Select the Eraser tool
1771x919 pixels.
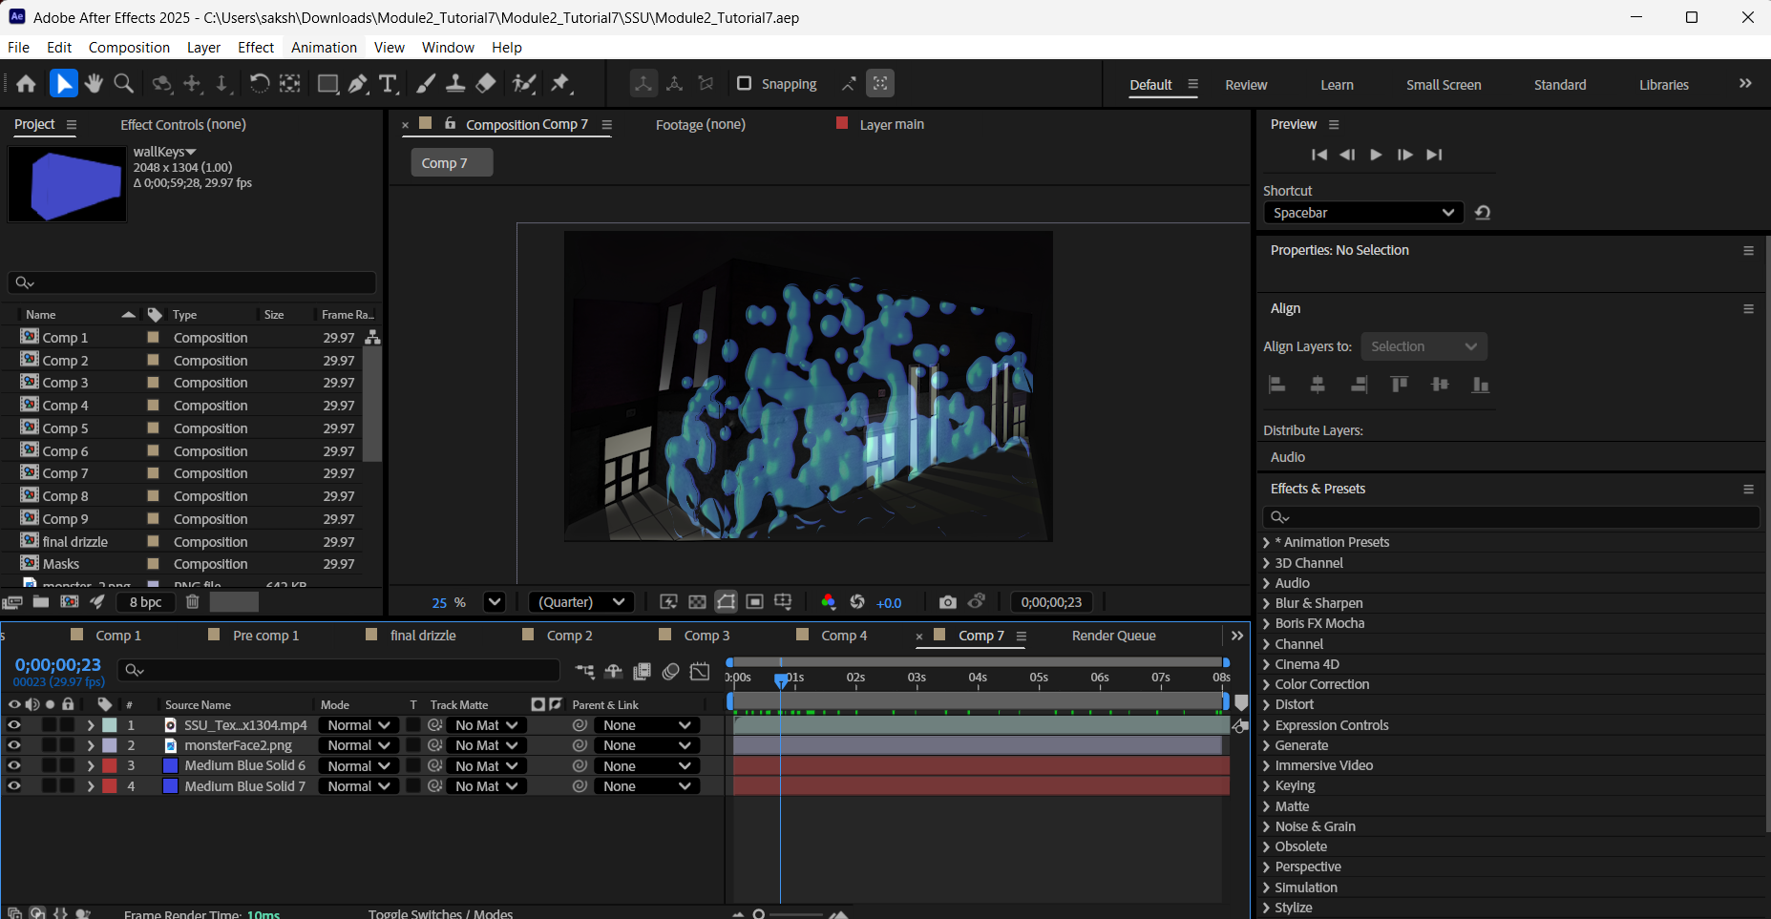(x=486, y=84)
